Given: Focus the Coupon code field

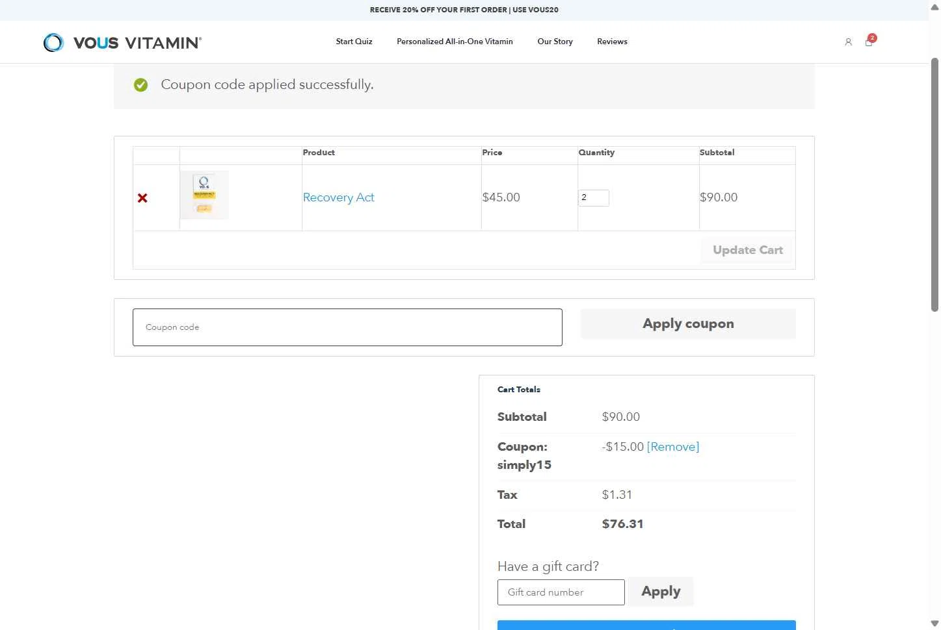Looking at the screenshot, I should point(347,327).
